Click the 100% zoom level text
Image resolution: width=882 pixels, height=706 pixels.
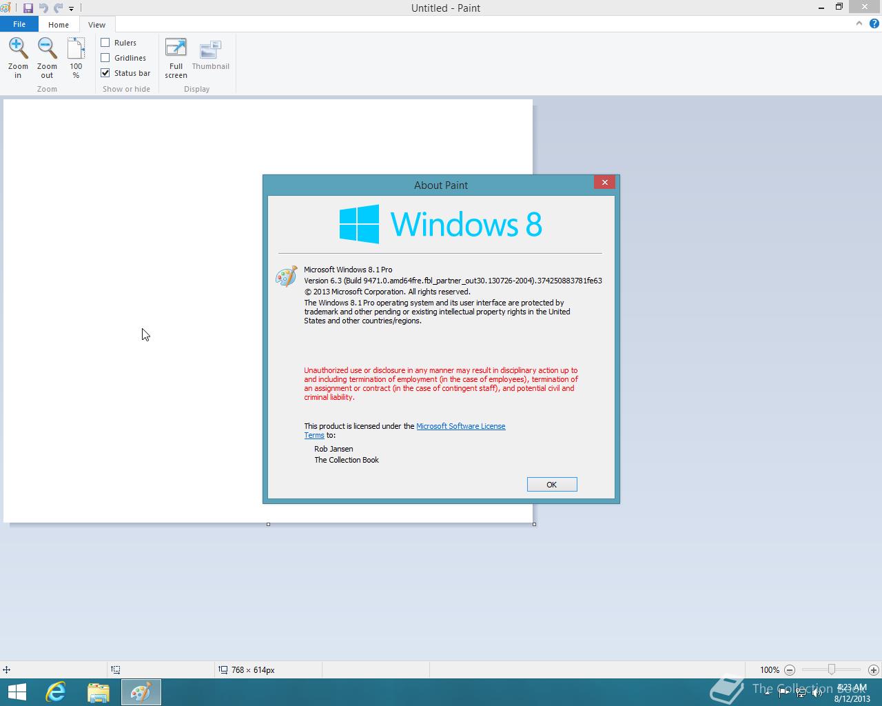pyautogui.click(x=770, y=670)
